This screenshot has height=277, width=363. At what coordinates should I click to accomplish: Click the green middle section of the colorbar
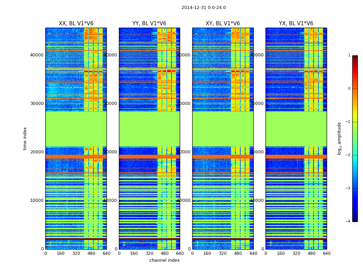355,138
